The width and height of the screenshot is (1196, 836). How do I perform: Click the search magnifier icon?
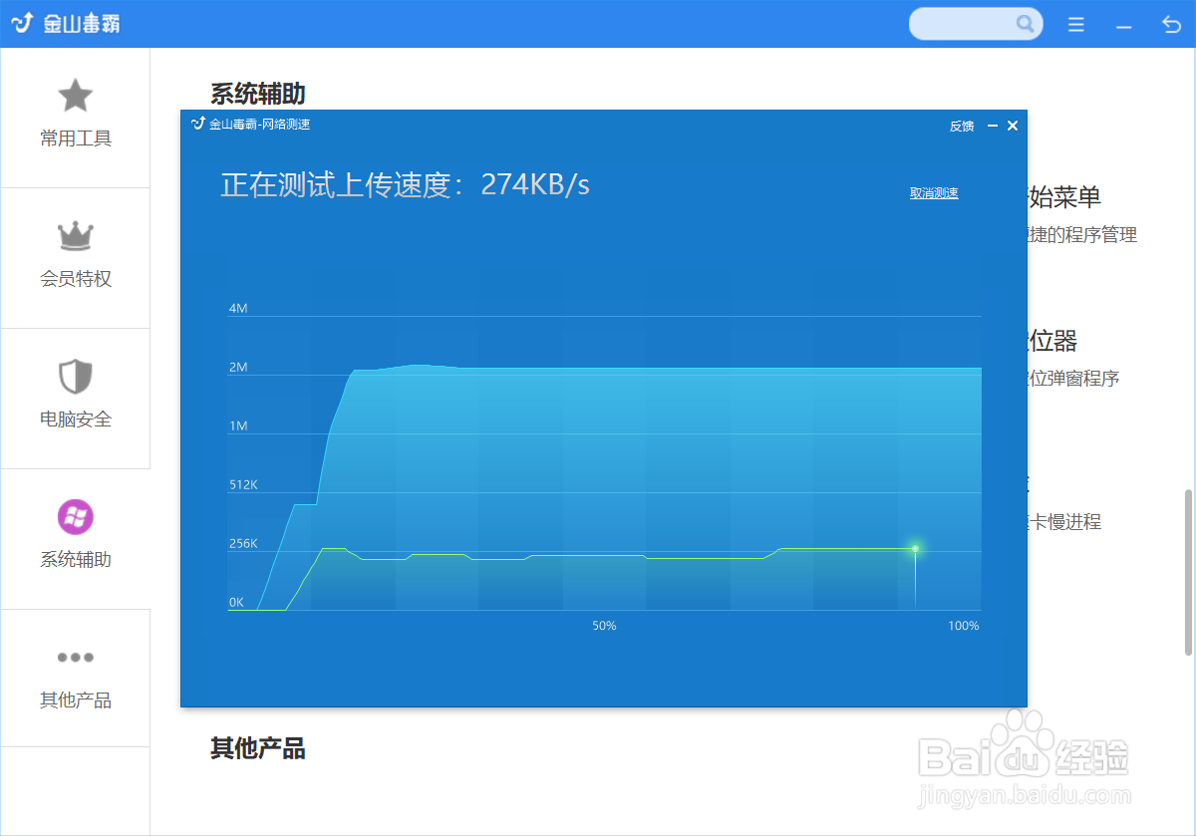point(1025,24)
